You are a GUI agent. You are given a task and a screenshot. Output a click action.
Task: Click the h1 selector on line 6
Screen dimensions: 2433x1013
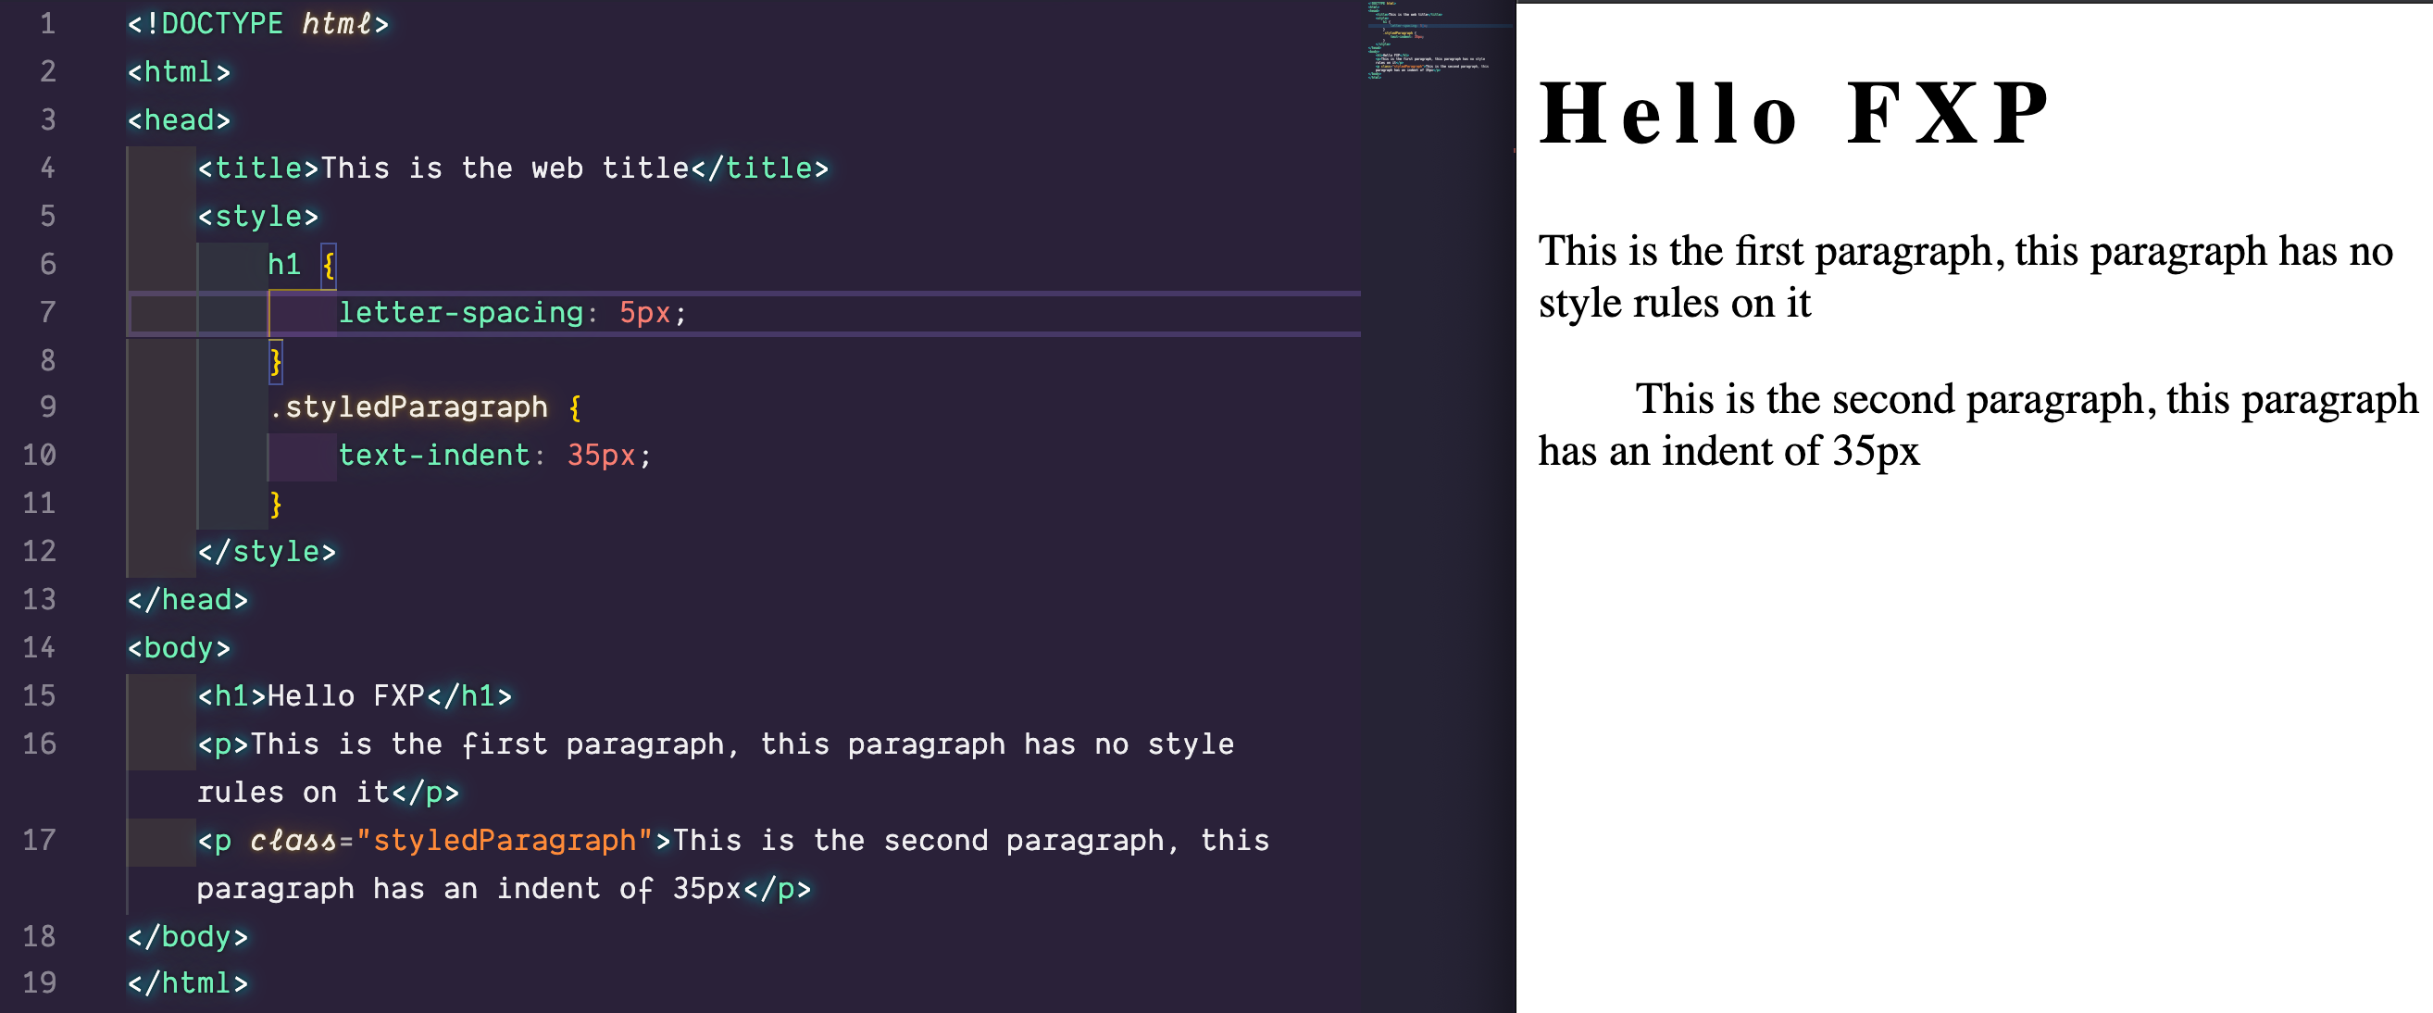tap(283, 264)
